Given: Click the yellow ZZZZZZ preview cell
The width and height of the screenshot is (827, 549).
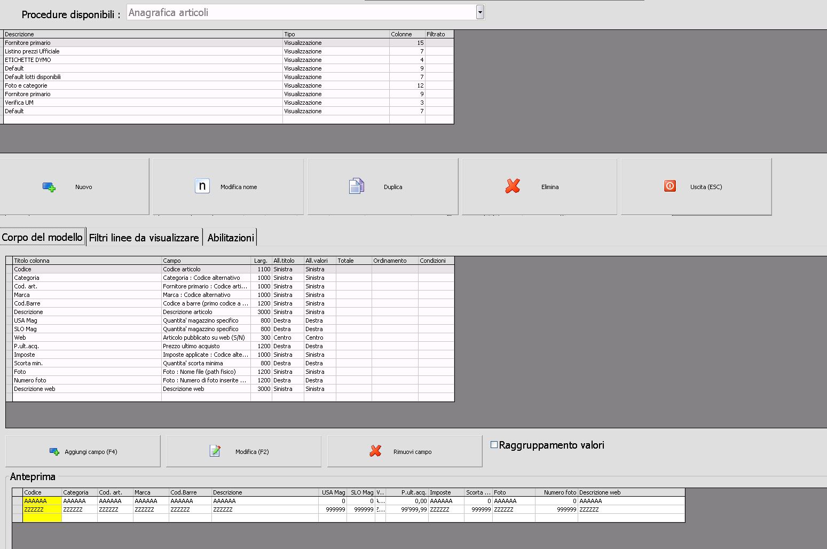Looking at the screenshot, I should [43, 509].
